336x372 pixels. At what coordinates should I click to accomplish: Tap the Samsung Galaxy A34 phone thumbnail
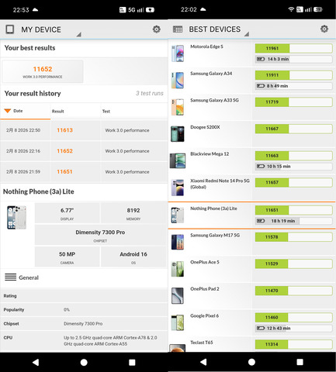pos(178,81)
